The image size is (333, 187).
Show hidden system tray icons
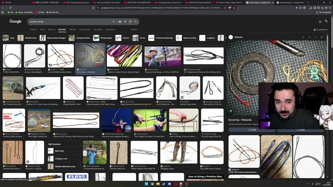[x=309, y=184]
